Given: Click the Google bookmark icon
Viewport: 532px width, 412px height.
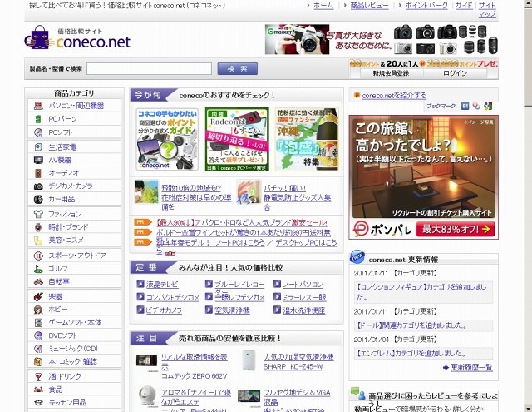Looking at the screenshot, I should pyautogui.click(x=488, y=106).
